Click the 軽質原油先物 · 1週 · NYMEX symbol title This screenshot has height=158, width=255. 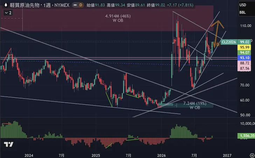click(x=40, y=5)
